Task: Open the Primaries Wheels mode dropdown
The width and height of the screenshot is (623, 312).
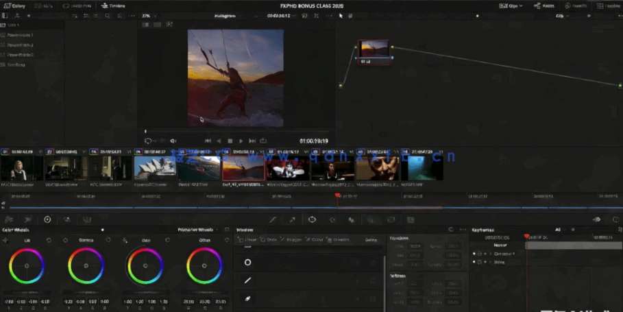Action: (198, 230)
